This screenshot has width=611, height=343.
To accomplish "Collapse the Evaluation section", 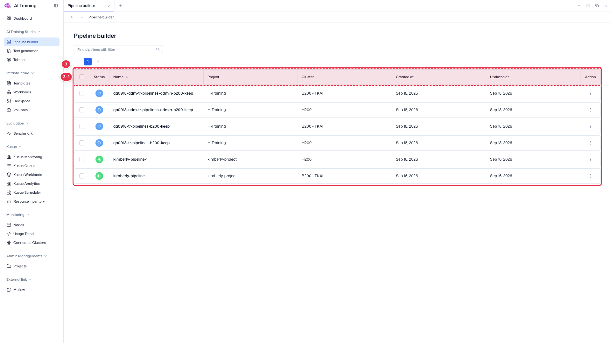I will point(18,123).
